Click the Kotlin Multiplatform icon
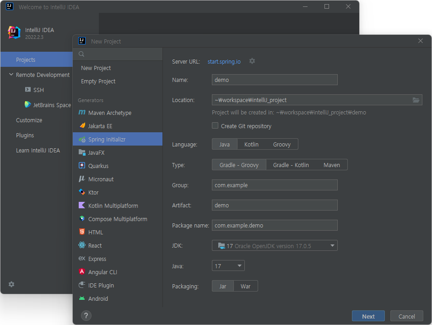432x325 pixels. coord(82,205)
